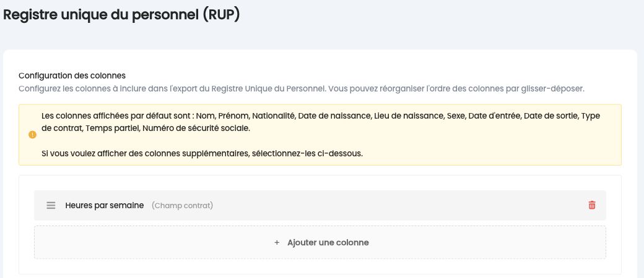
Task: Delete the Heures par semaine column
Action: click(592, 205)
